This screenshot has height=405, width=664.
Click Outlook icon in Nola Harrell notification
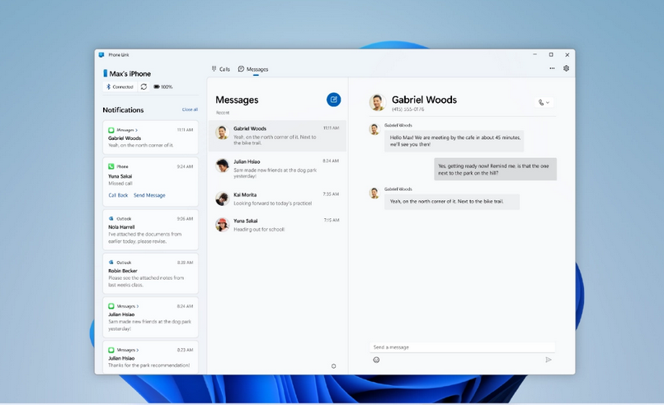(111, 219)
